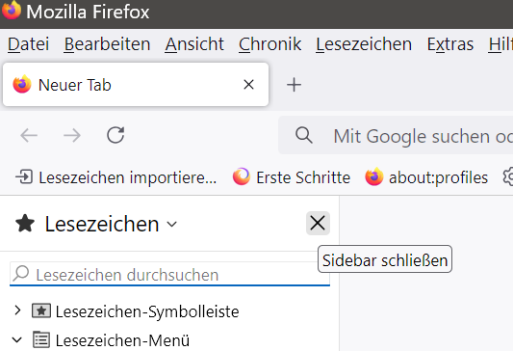Image resolution: width=513 pixels, height=351 pixels.
Task: Expand the Lesezeichen-Symbolleiste tree node
Action: (x=17, y=310)
